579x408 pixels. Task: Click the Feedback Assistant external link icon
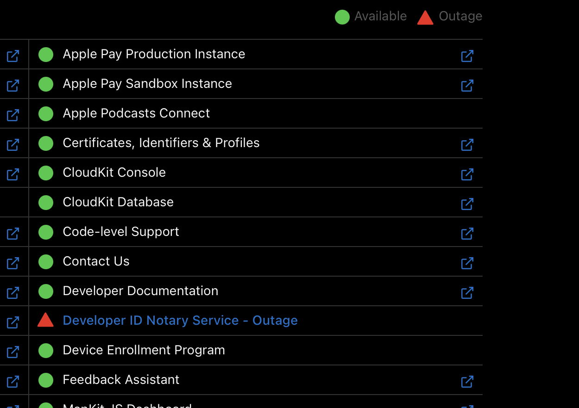click(467, 382)
